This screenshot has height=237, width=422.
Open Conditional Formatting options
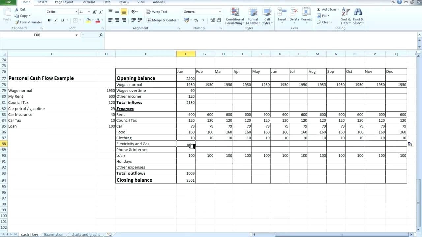234,16
